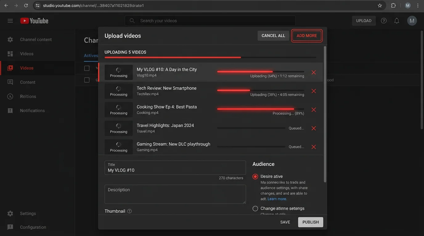The width and height of the screenshot is (424, 236).
Task: Remove queued Gaming Stream upload with X
Action: (314, 147)
